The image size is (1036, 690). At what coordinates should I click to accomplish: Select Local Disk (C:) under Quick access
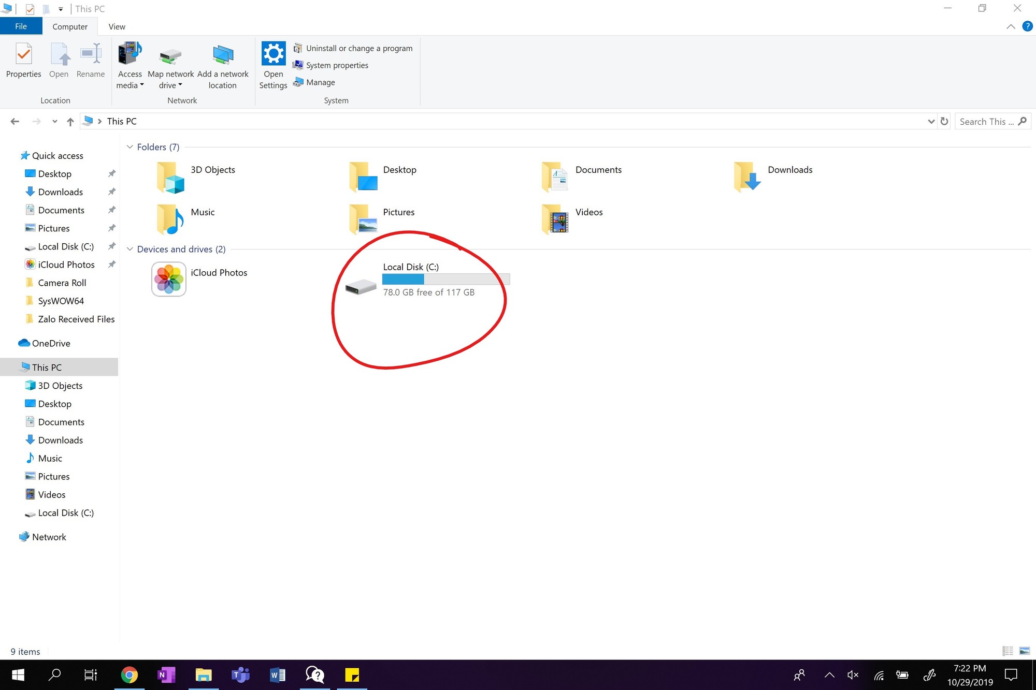point(59,246)
